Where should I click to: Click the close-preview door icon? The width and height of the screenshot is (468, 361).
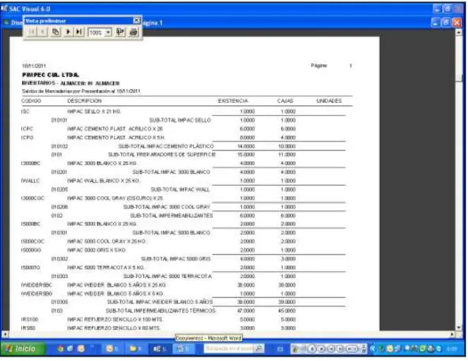120,32
